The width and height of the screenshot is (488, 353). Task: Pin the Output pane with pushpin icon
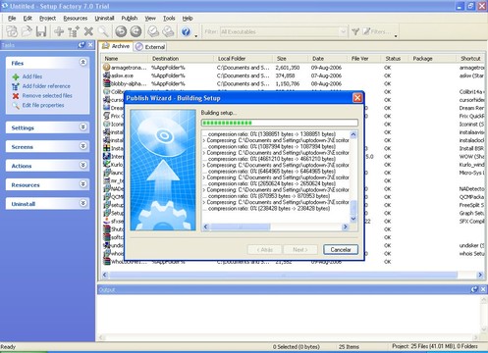(474, 289)
